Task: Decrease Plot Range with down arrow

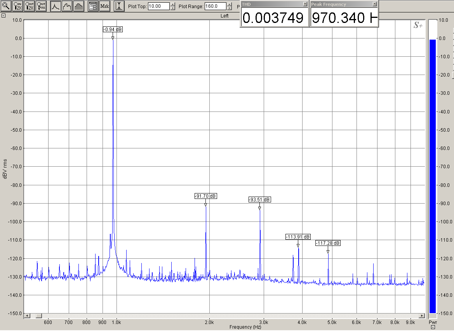Action: click(230, 8)
